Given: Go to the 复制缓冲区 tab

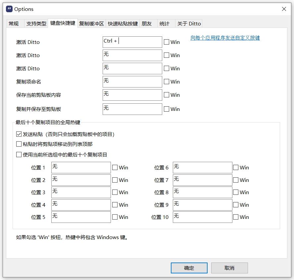Looking at the screenshot, I should pyautogui.click(x=91, y=23).
